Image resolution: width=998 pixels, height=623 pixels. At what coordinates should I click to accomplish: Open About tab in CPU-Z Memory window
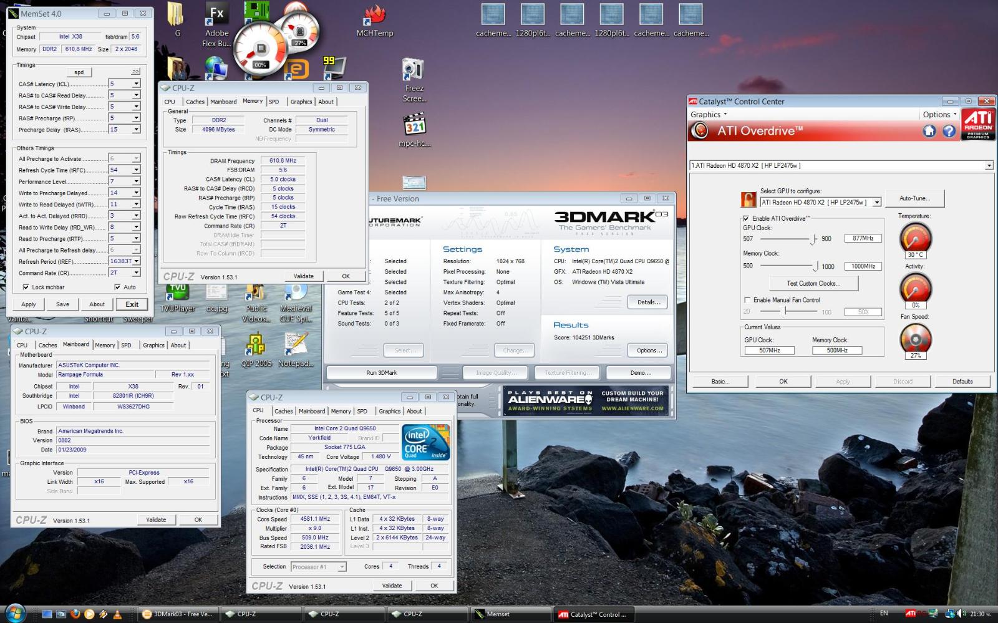click(326, 102)
